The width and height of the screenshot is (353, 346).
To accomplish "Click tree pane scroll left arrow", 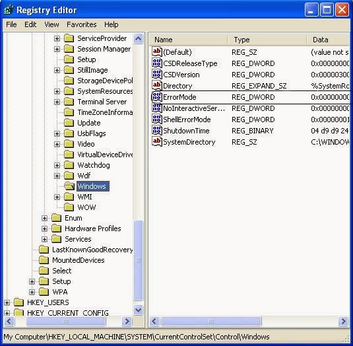I will [9, 321].
